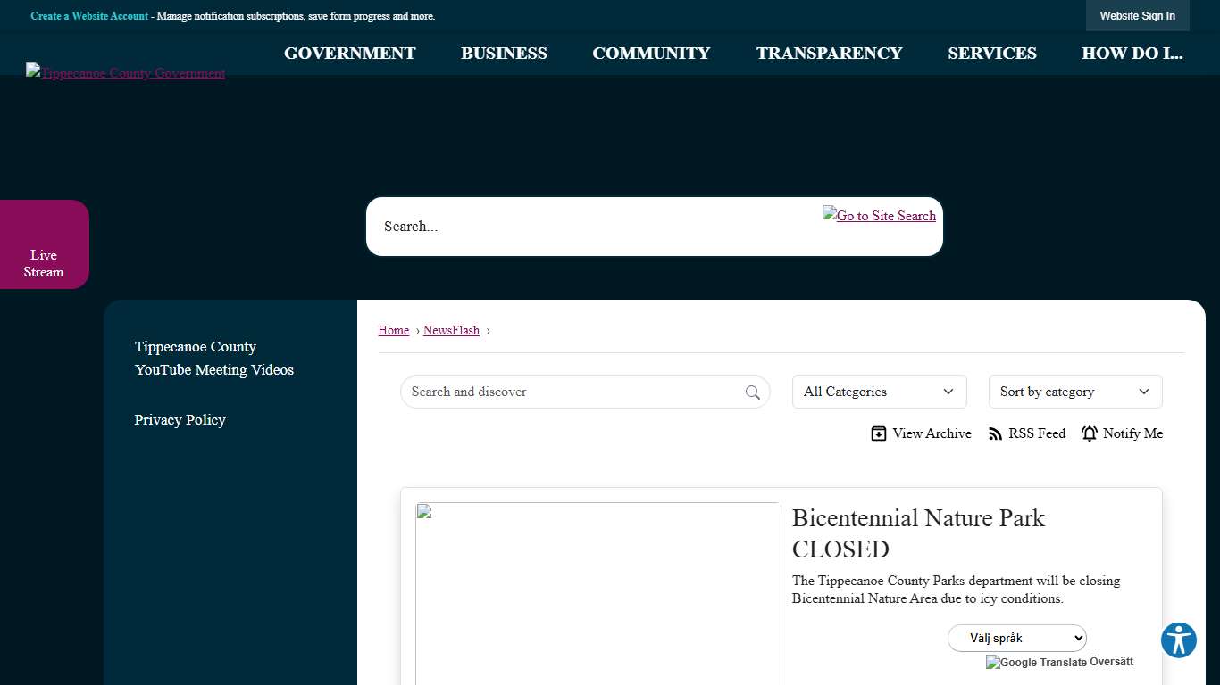
Task: Click the magnifier icon in Search and discover
Action: coord(753,392)
